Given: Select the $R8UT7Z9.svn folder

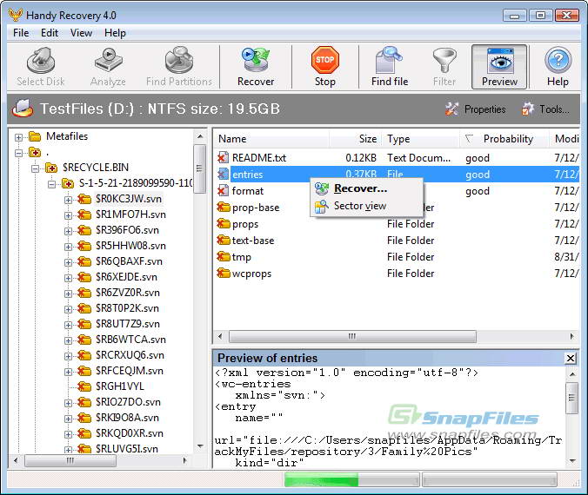Looking at the screenshot, I should pos(128,324).
